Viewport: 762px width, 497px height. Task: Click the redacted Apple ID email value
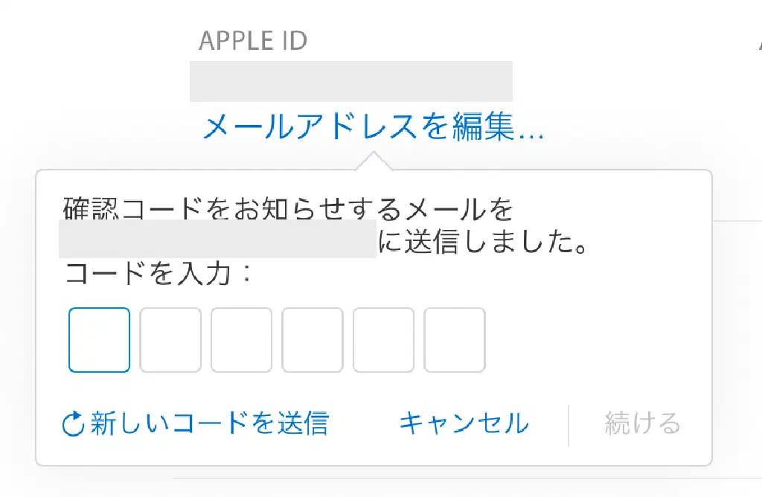point(351,82)
